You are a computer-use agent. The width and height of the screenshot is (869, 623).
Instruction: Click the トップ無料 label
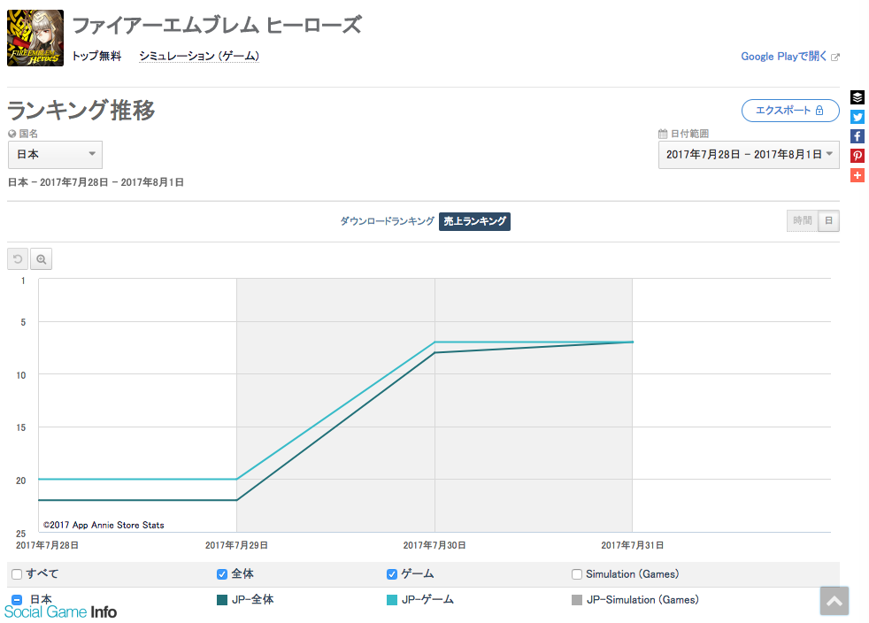(x=97, y=56)
